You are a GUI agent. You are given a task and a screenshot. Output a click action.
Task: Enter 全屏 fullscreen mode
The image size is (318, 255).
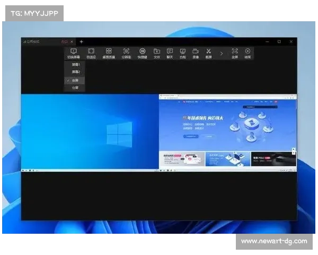pos(235,54)
